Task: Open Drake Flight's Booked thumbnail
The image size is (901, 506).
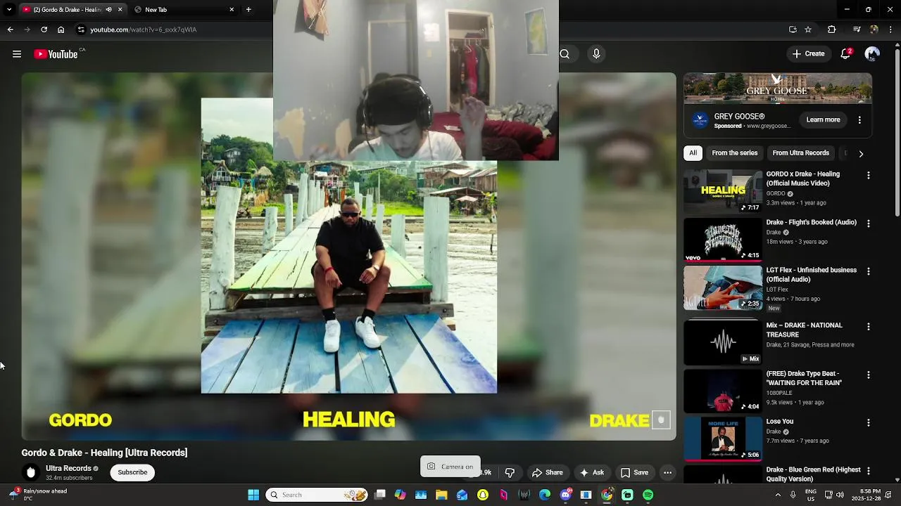Action: [x=723, y=240]
